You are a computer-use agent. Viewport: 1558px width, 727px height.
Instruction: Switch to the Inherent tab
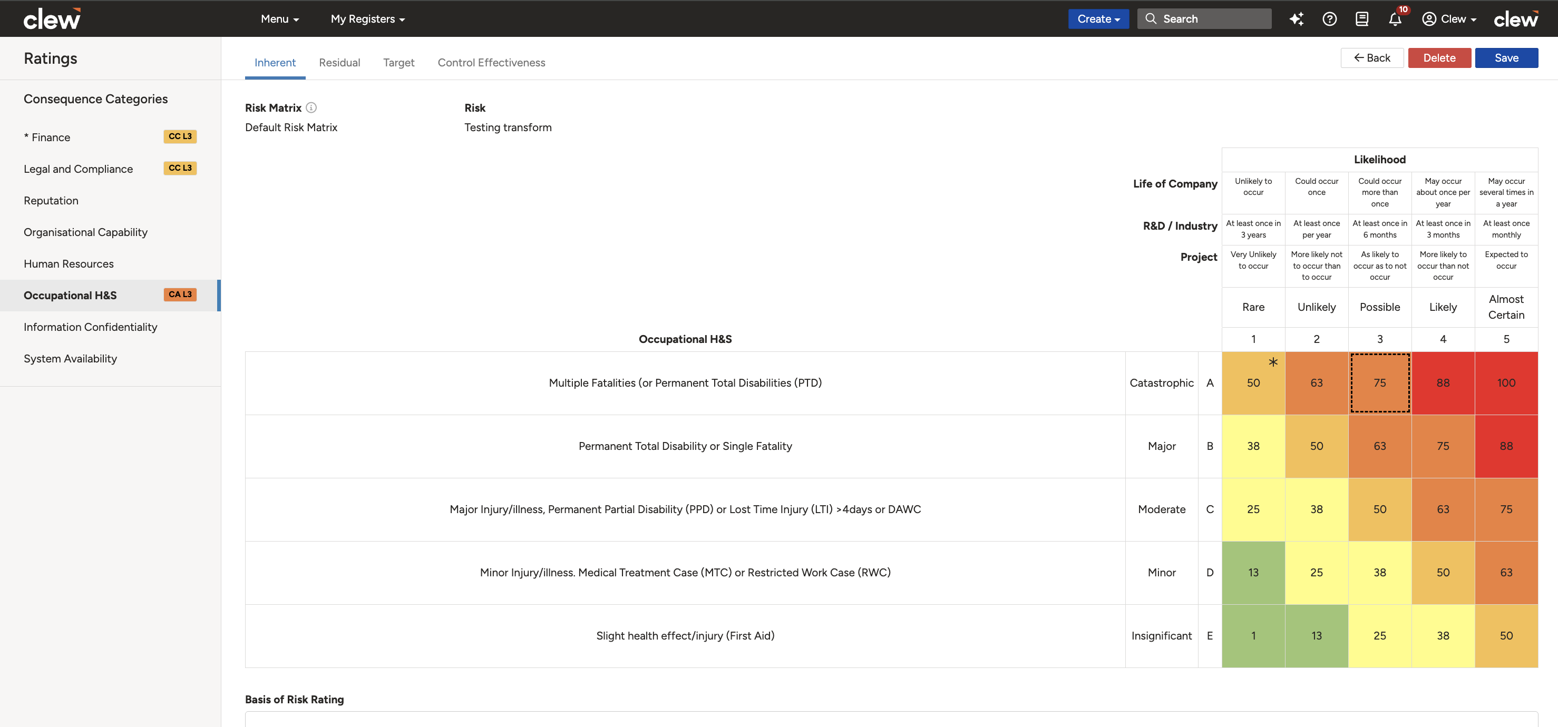tap(275, 62)
